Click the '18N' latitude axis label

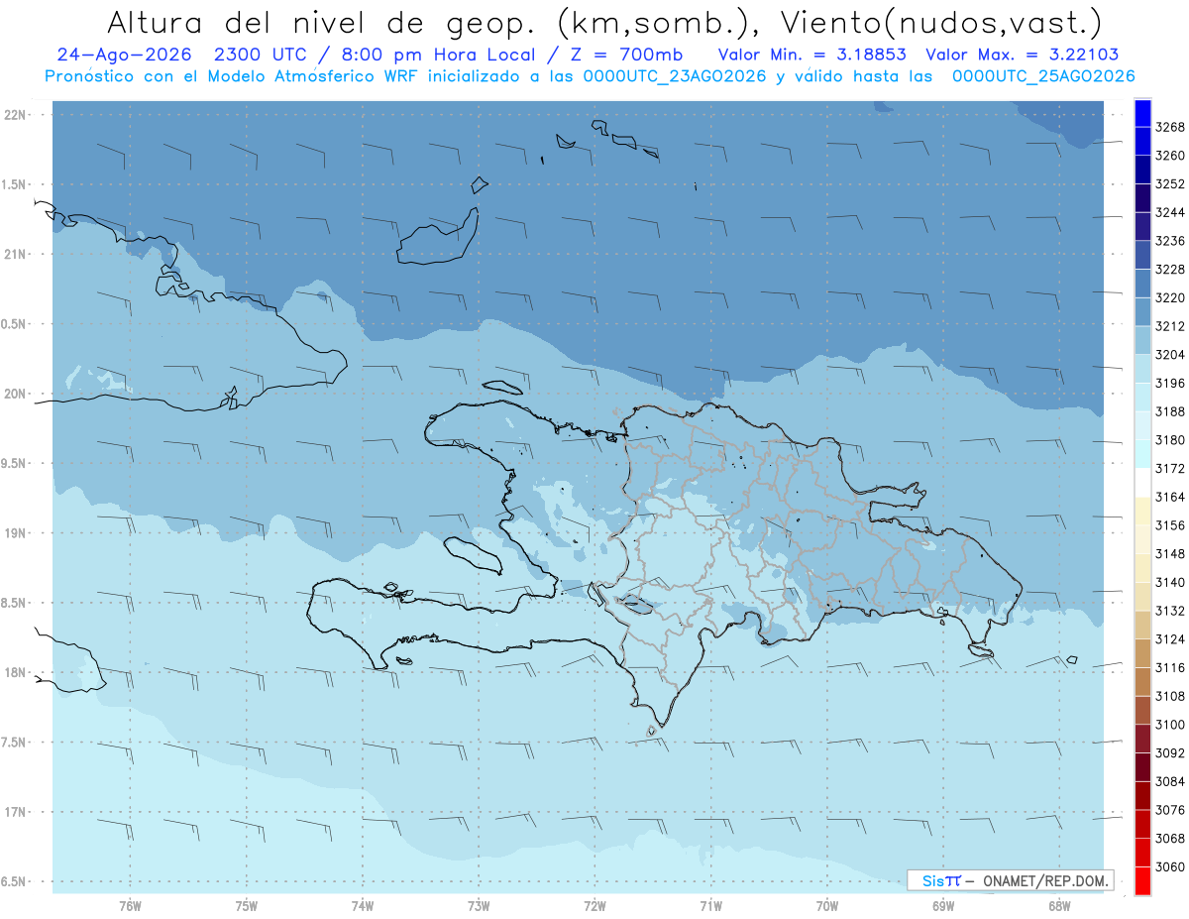[14, 672]
